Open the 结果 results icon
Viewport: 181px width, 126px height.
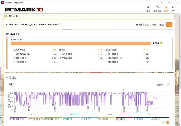166,9
